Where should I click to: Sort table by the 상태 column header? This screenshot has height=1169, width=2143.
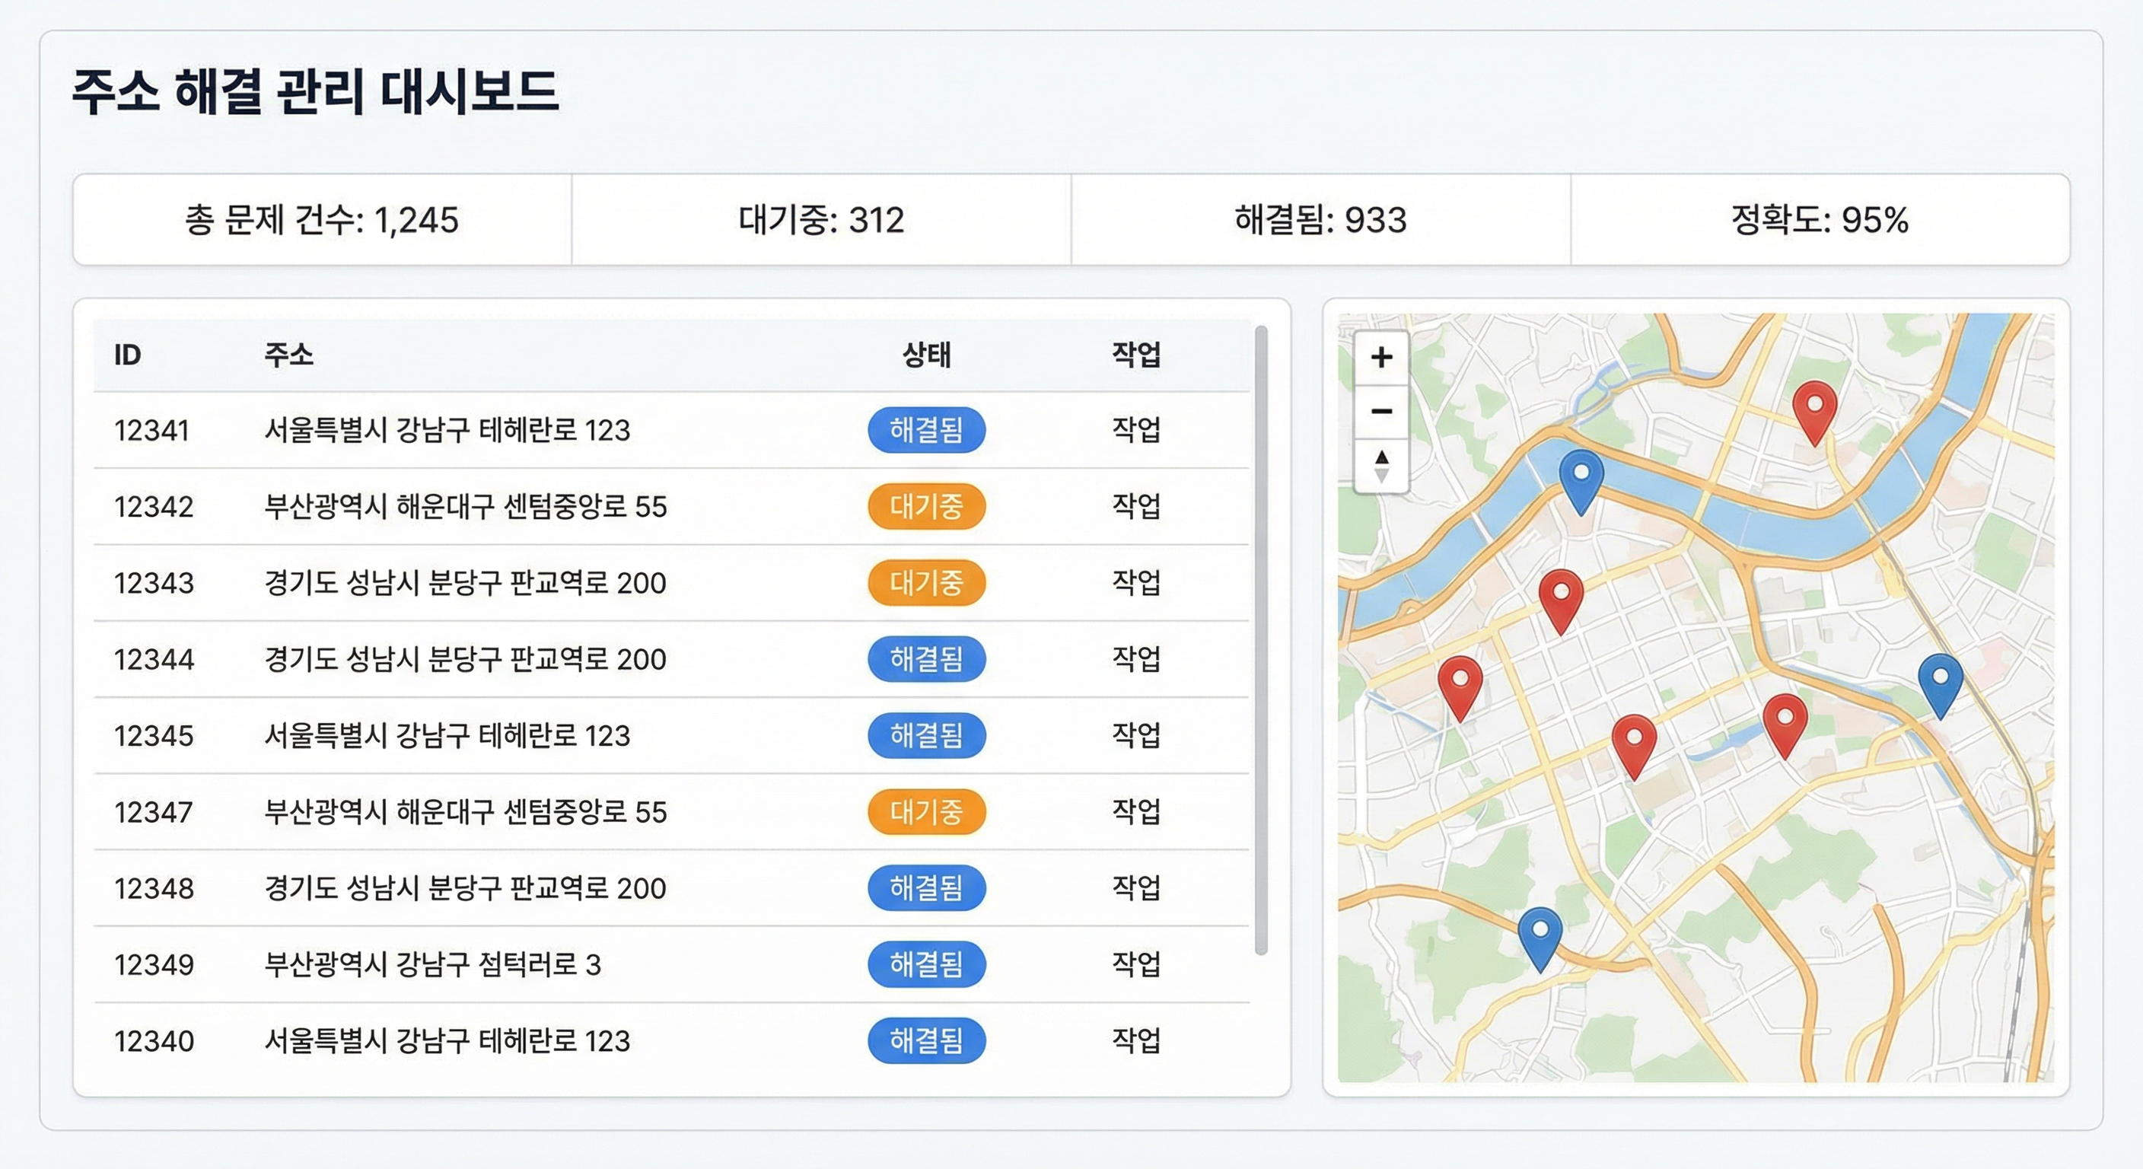(926, 355)
